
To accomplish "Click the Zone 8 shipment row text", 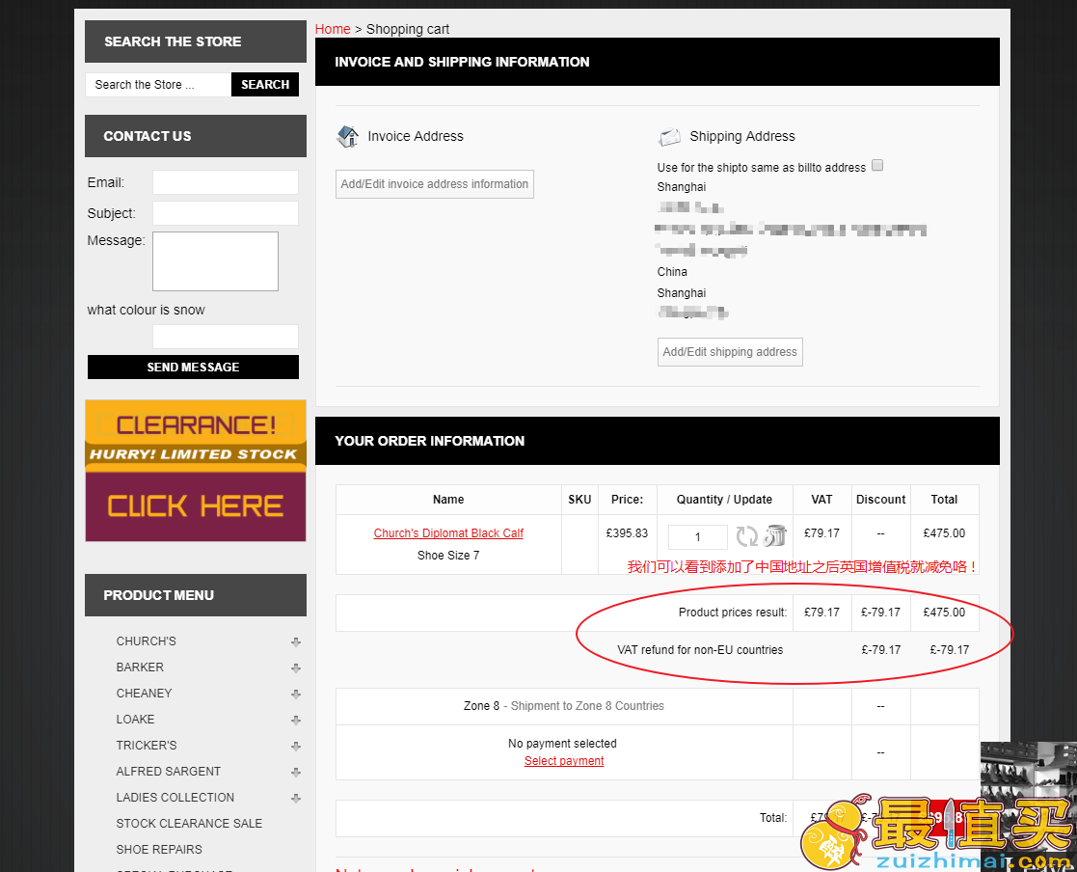I will tap(564, 706).
